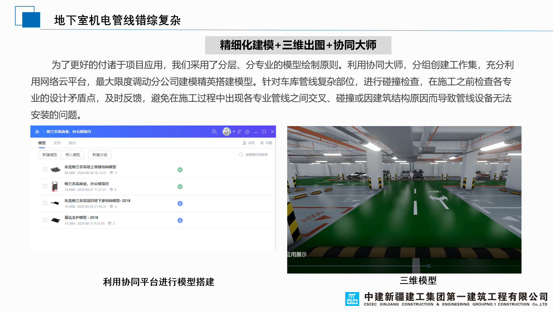Click the slider handle under 3D garage view
This screenshot has height=312, width=553.
[429, 266]
